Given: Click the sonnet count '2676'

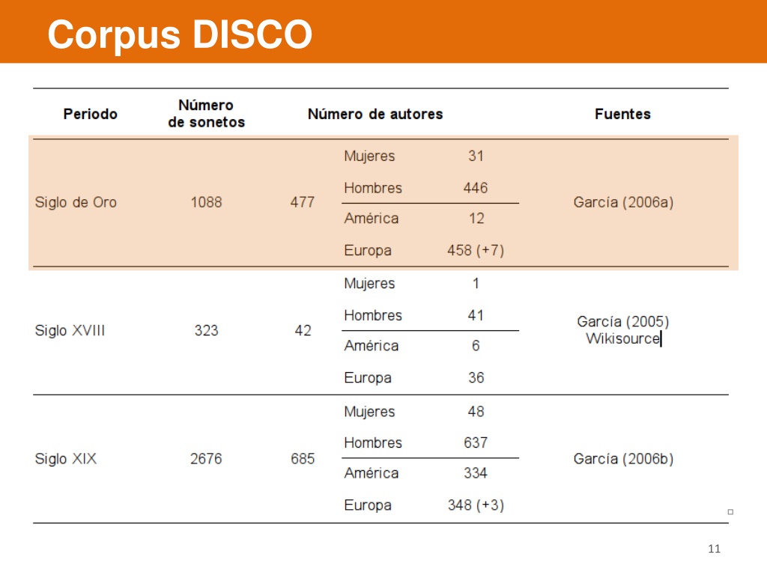Looking at the screenshot, I should (206, 459).
